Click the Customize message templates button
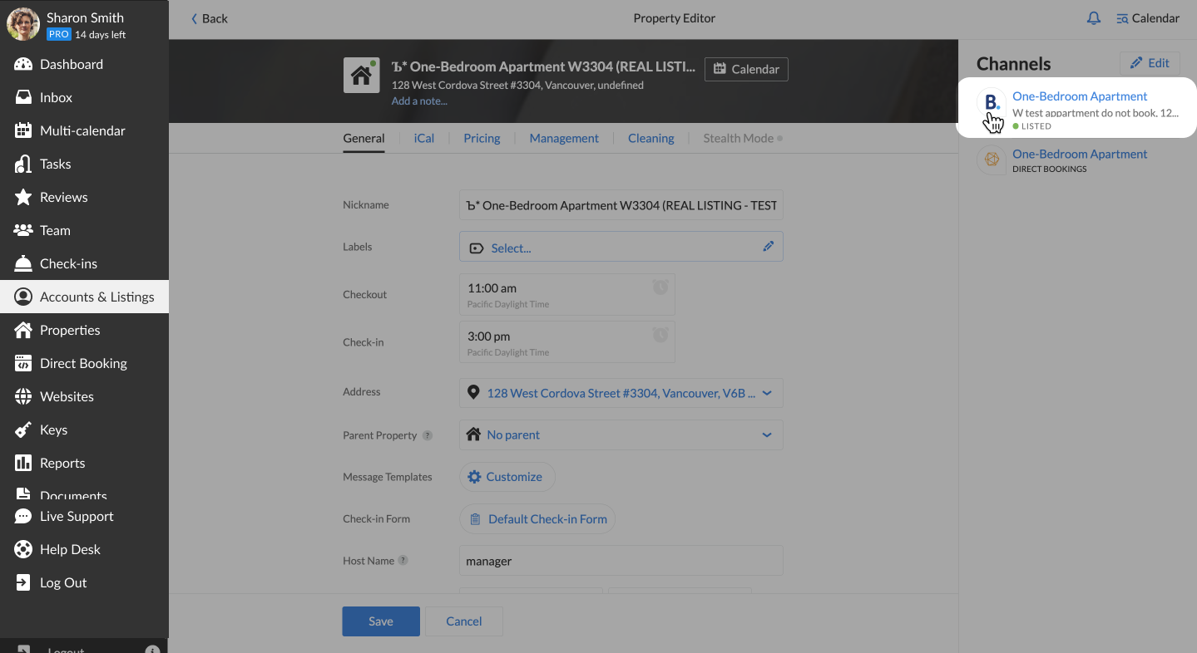This screenshot has width=1197, height=653. (507, 477)
